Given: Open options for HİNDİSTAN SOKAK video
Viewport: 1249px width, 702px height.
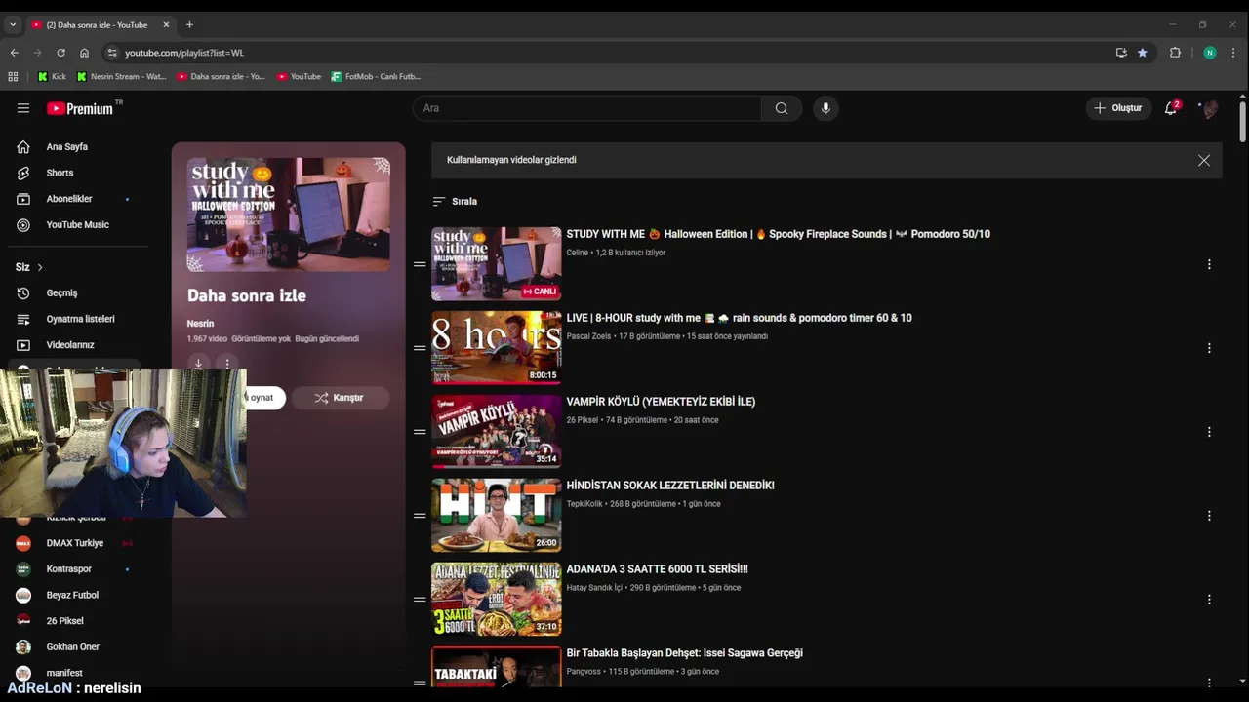Looking at the screenshot, I should [x=1209, y=516].
